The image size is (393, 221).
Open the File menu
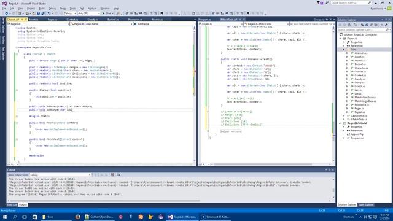click(x=4, y=8)
